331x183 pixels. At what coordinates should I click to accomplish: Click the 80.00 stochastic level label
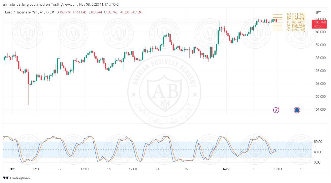(x=318, y=142)
